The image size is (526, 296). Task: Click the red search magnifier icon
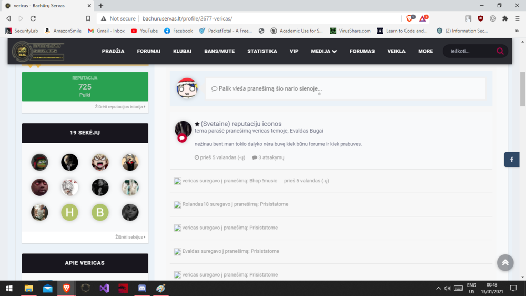(x=500, y=51)
